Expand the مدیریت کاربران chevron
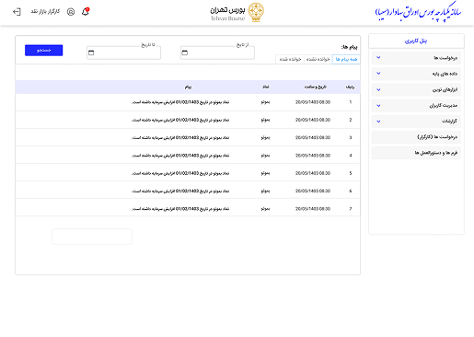474x337 pixels. coord(378,106)
